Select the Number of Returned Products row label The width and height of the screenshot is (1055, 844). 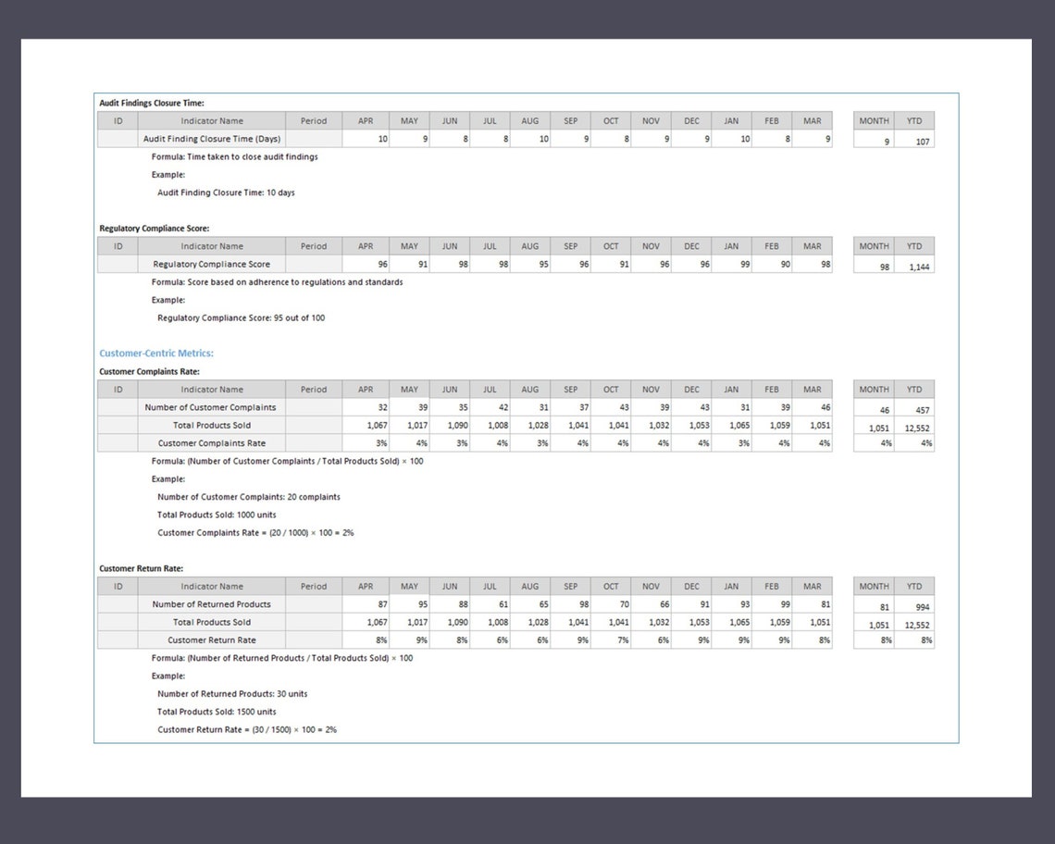click(x=209, y=603)
